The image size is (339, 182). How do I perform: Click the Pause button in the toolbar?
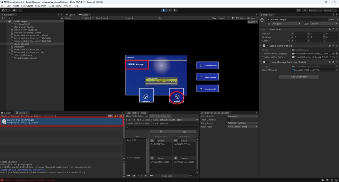coord(169,10)
